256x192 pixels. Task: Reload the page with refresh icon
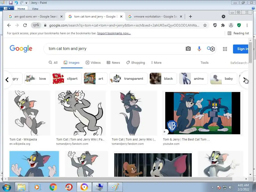point(25,25)
